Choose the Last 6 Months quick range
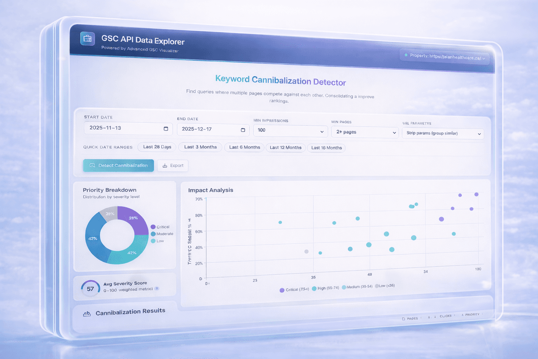Viewport: 538px width, 359px height. [x=244, y=147]
